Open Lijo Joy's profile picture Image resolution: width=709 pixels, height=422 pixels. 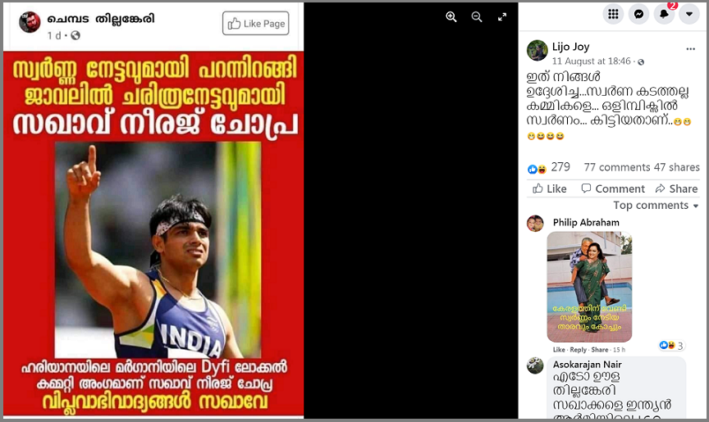click(537, 50)
